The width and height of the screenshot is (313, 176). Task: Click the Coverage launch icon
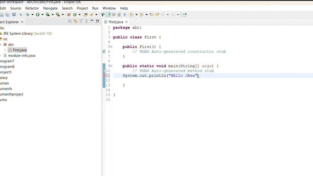tap(48, 15)
